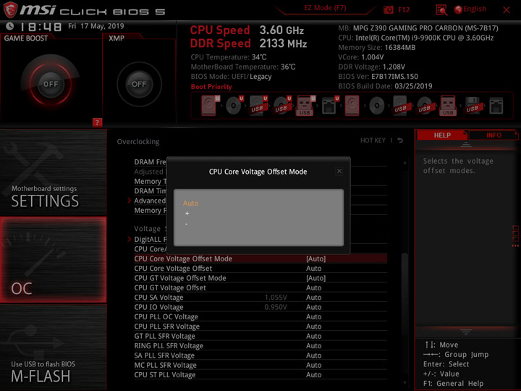Select UEFI USB CD boot device
The image size is (521, 391).
(281, 106)
